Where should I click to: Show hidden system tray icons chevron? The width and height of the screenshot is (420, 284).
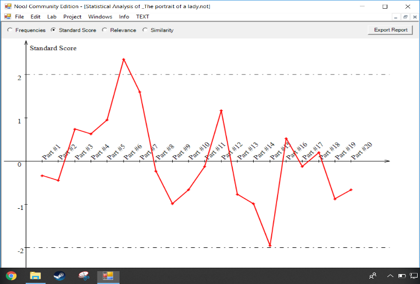(x=390, y=276)
